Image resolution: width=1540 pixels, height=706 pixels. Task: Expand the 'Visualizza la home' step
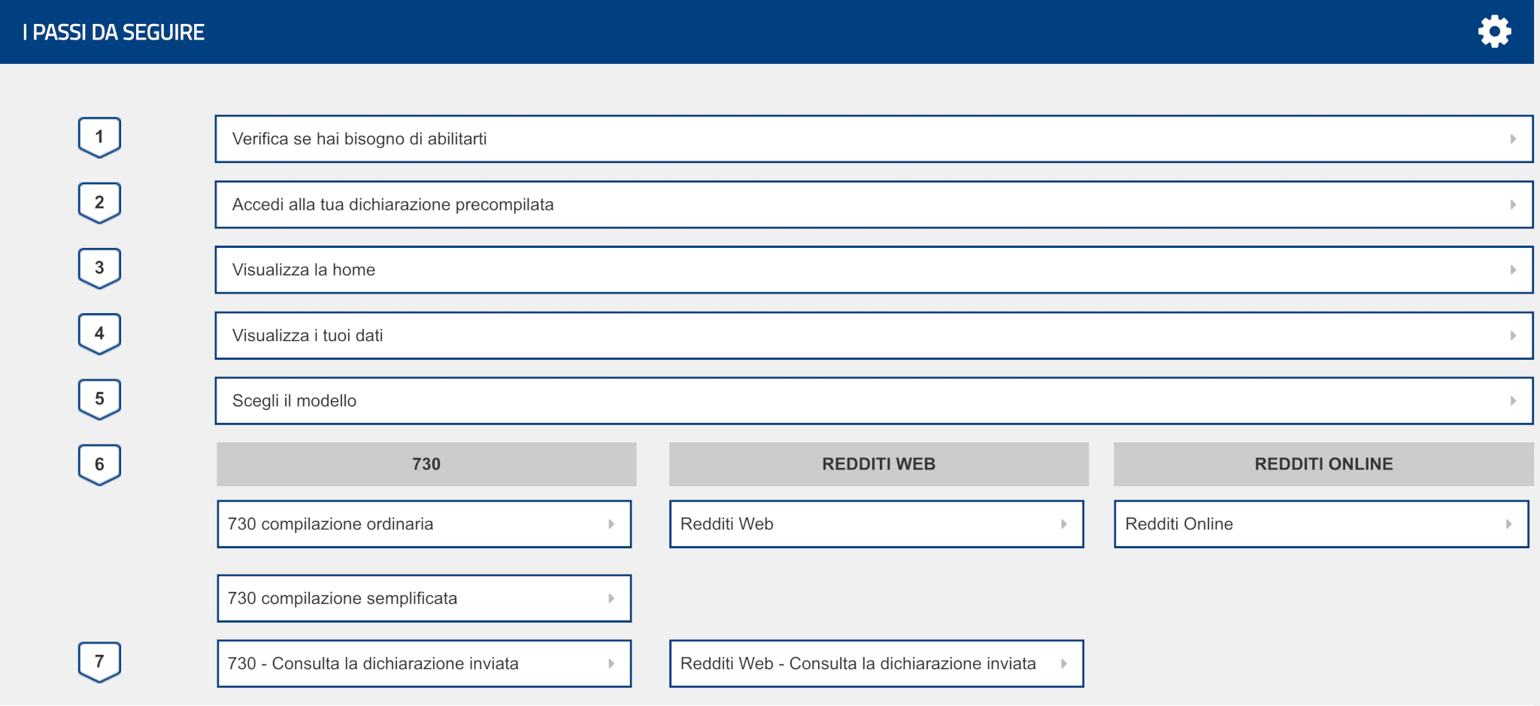(874, 270)
